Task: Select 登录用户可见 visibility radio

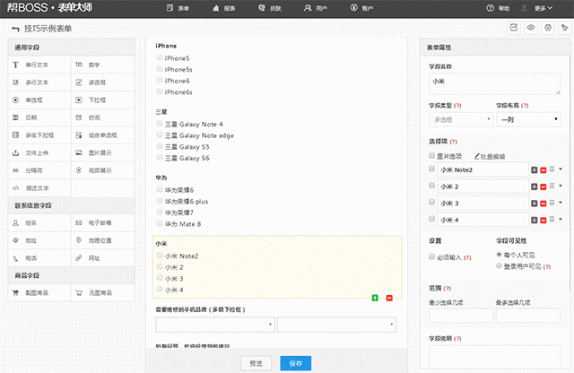Action: click(x=499, y=265)
